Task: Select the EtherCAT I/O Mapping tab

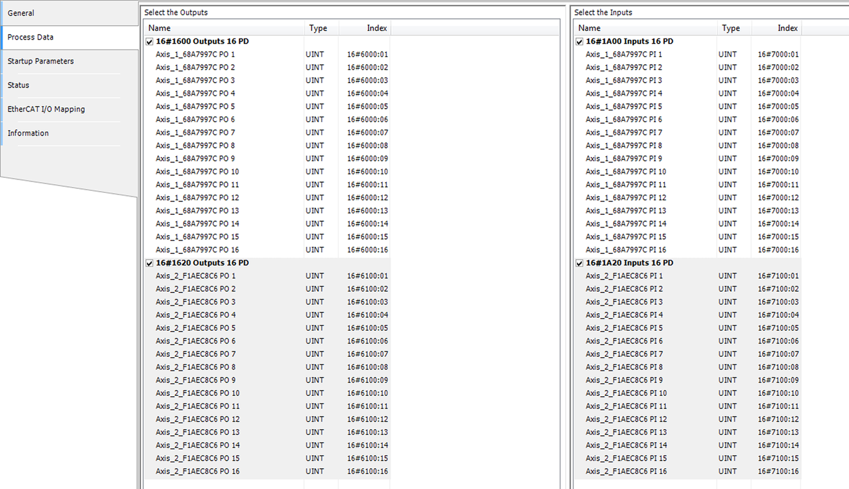Action: pos(46,109)
